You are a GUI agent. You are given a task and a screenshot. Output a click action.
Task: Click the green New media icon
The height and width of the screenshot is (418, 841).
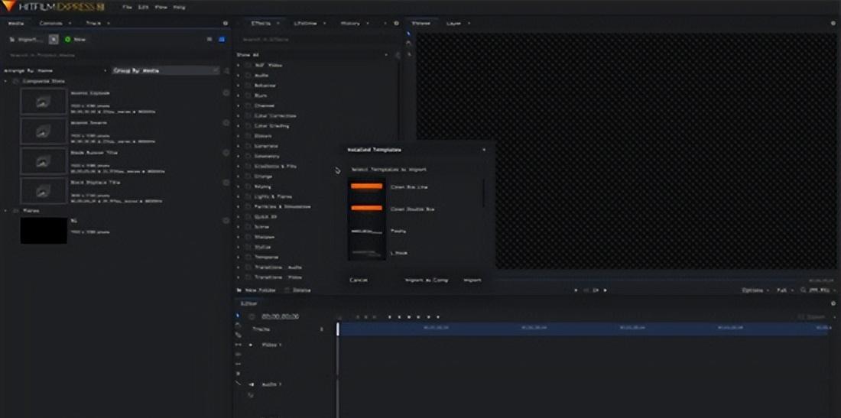point(68,39)
